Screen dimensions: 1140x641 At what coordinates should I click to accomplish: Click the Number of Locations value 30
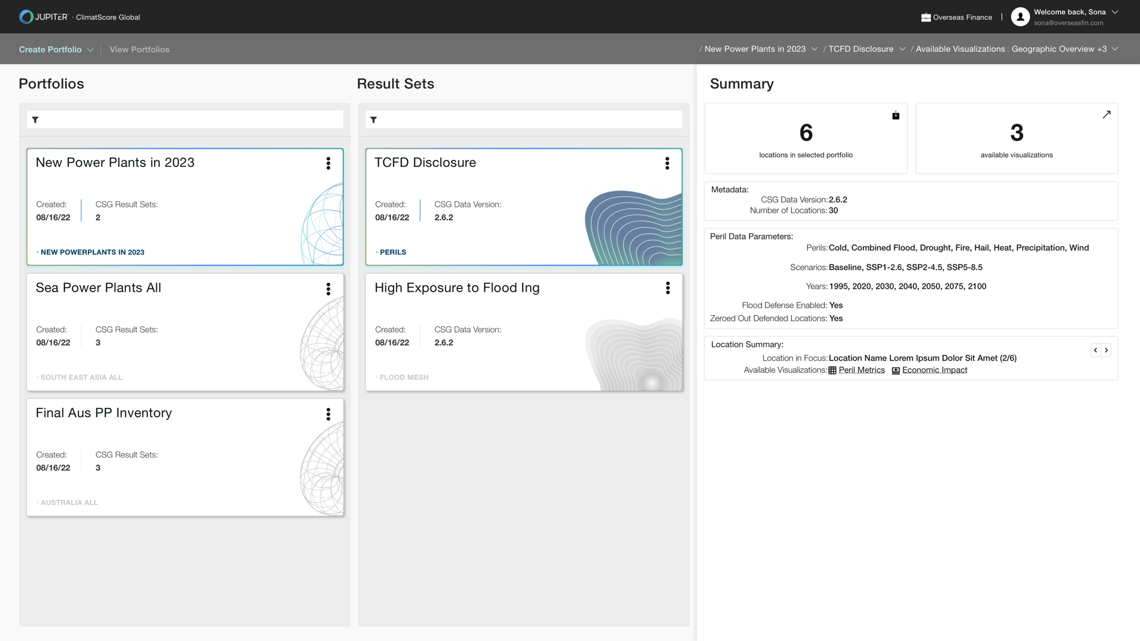click(833, 210)
